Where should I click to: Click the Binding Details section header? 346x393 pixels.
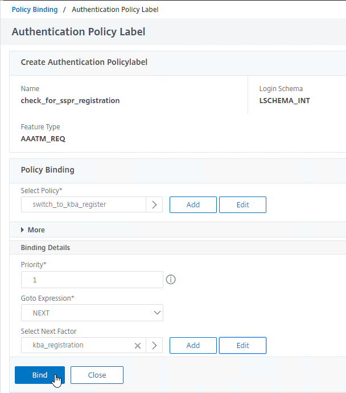46,248
